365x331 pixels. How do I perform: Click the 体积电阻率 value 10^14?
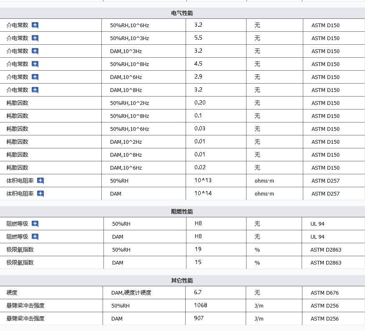pyautogui.click(x=203, y=193)
